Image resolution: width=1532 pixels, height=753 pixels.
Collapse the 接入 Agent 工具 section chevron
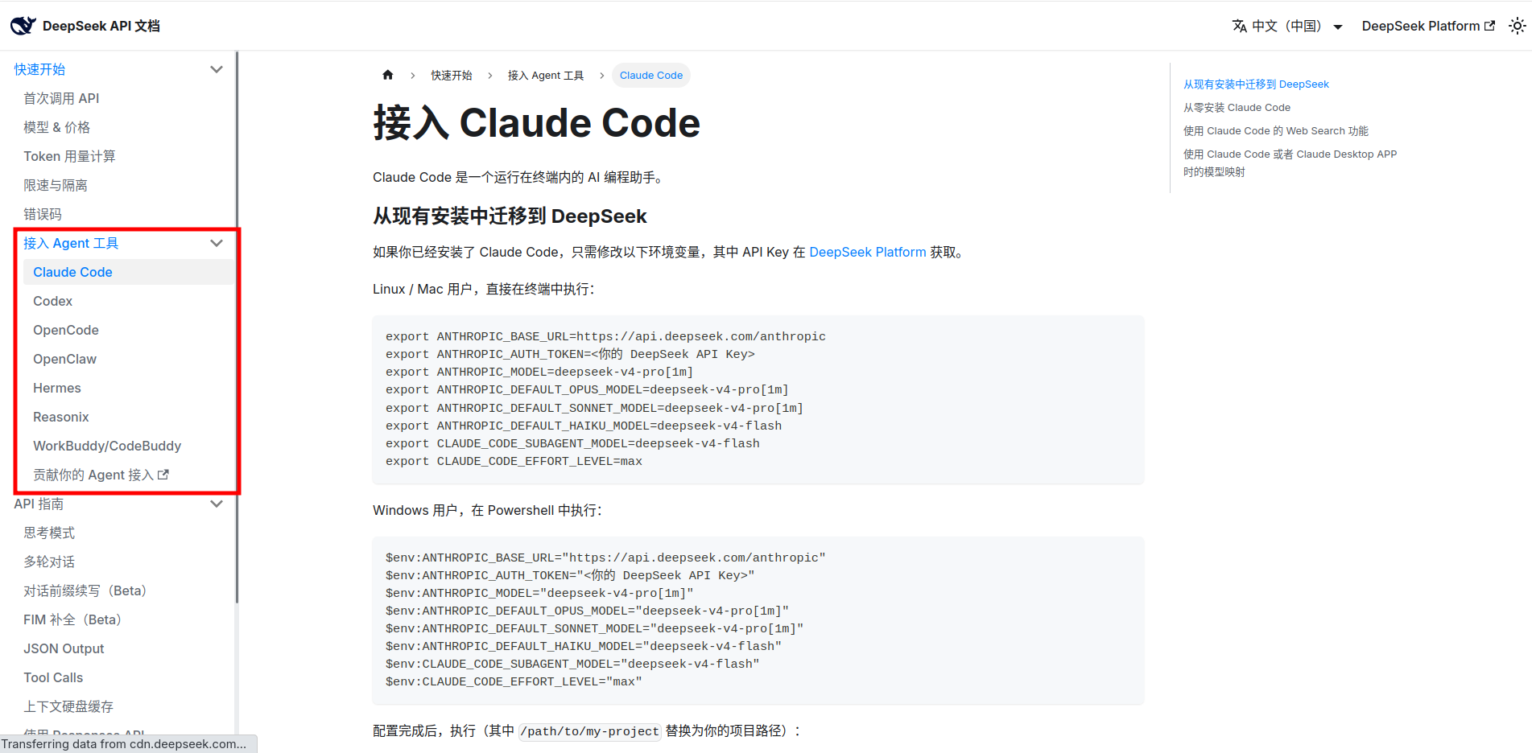217,243
